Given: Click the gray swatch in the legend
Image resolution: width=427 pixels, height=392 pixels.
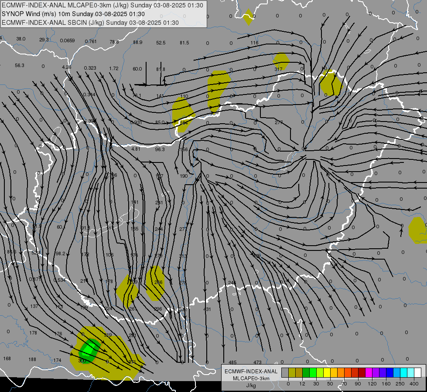Looking at the screenshot, I should (x=285, y=372).
